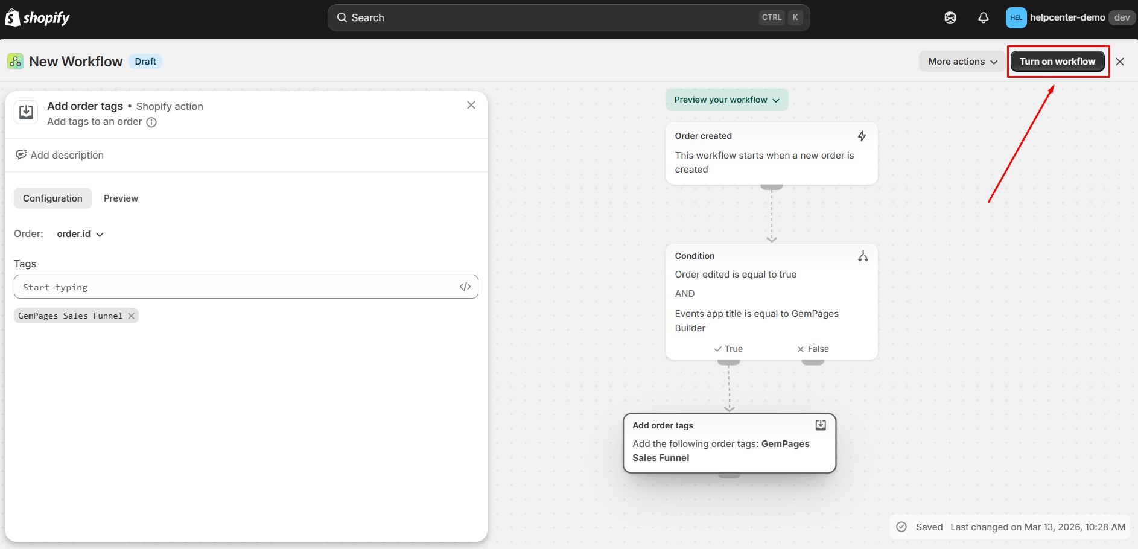Viewport: 1138px width, 549px height.
Task: Open the Sidekick assistant icon
Action: click(950, 17)
